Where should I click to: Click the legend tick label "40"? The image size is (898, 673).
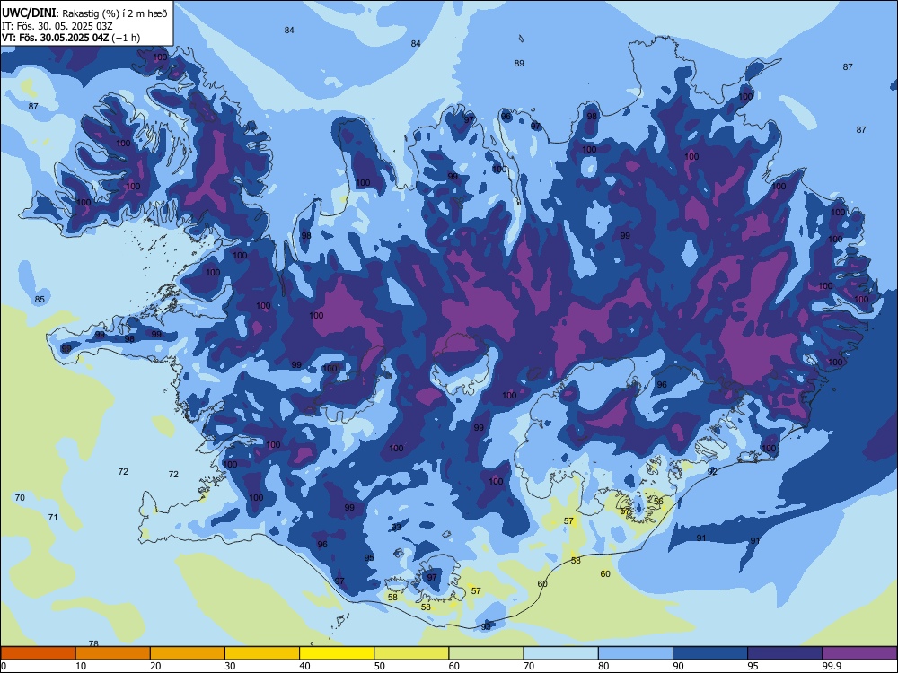coord(305,666)
